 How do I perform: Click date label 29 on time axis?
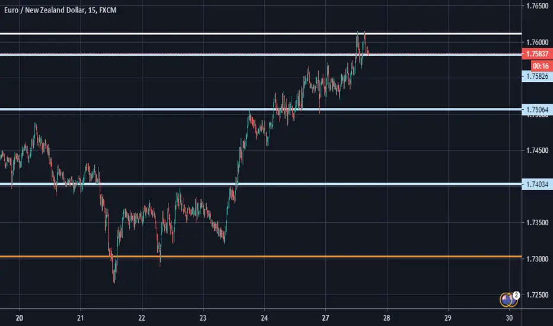tap(447, 318)
